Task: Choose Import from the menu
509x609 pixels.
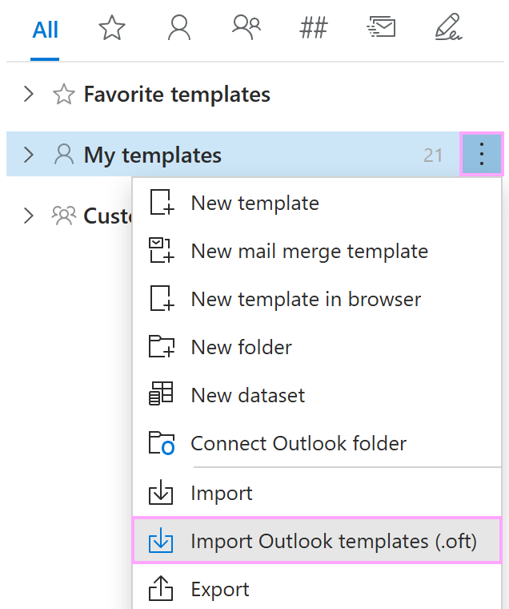Action: [317, 493]
